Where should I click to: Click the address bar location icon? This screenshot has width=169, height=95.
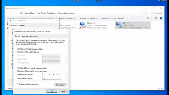(21, 13)
